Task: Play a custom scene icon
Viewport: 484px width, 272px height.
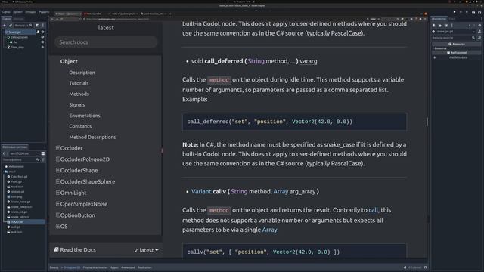Action: coord(479,12)
